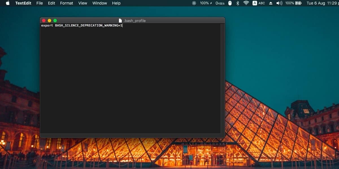Open the Wi-Fi status menu

246,3
